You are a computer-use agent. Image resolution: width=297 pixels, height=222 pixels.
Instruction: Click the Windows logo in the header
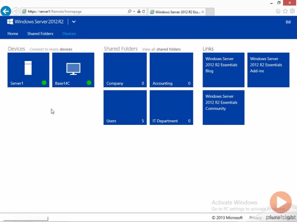point(10,21)
